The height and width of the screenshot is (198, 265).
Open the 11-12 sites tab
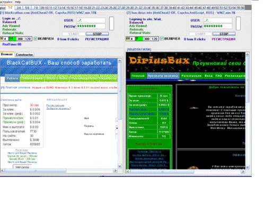tap(52, 8)
